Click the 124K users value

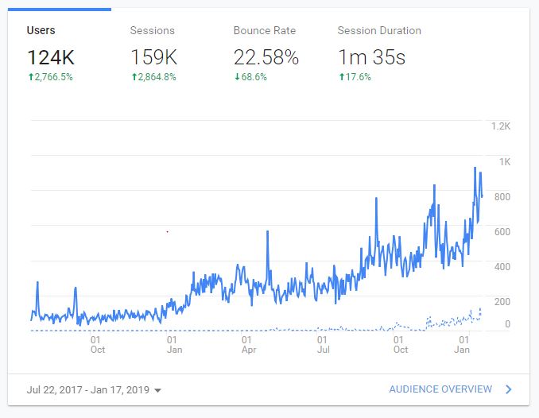[51, 57]
